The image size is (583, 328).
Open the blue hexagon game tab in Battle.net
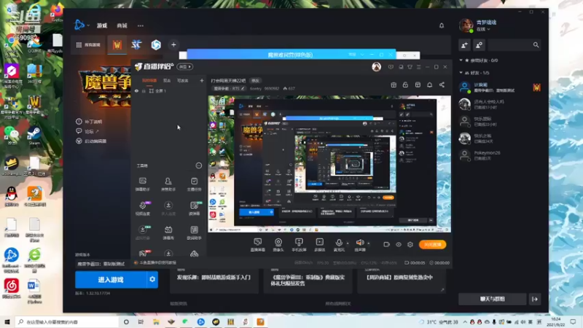tap(156, 45)
